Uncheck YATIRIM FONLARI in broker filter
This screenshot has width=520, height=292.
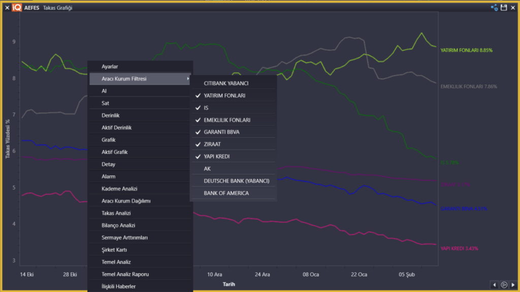[x=224, y=95]
